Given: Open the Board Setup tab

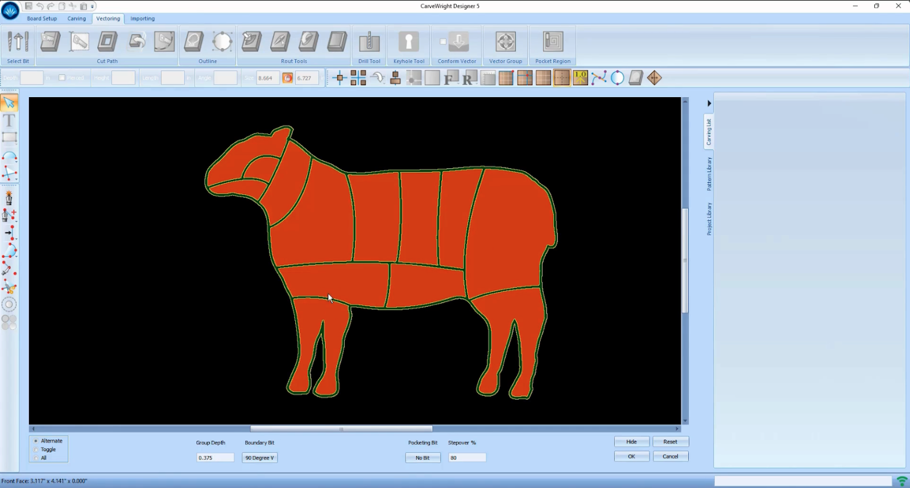Looking at the screenshot, I should pos(42,19).
